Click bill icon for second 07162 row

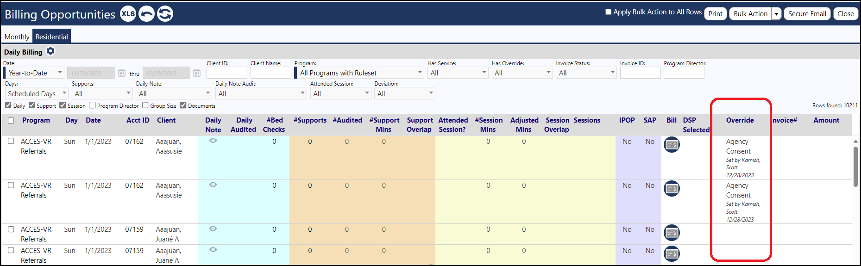click(x=672, y=189)
